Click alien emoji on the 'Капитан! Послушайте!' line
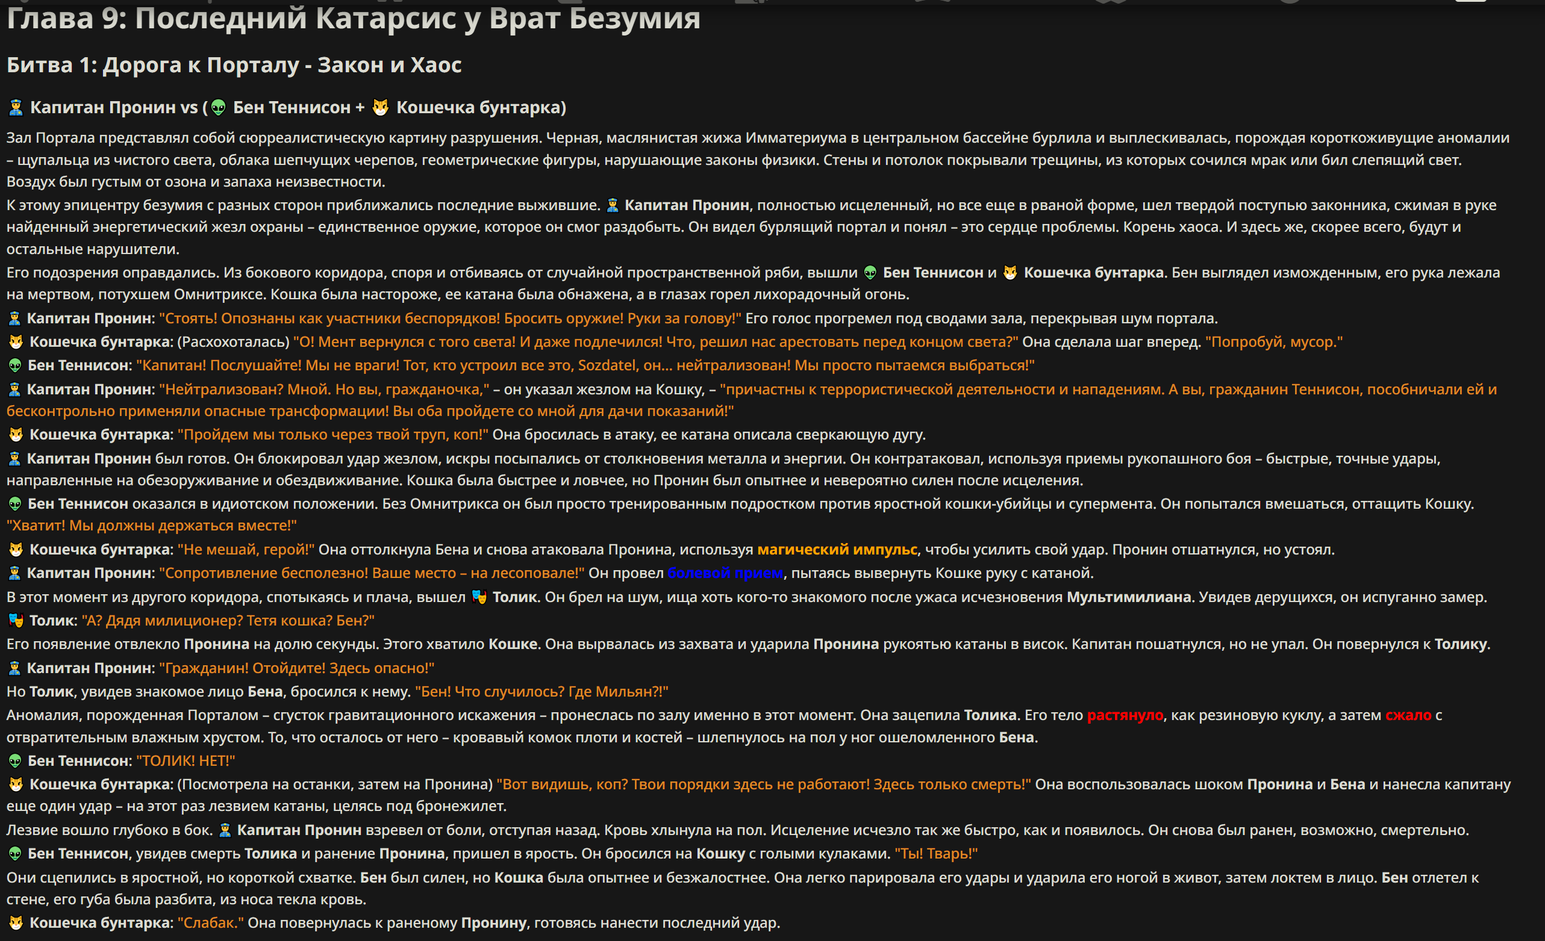The image size is (1545, 941). [x=15, y=365]
